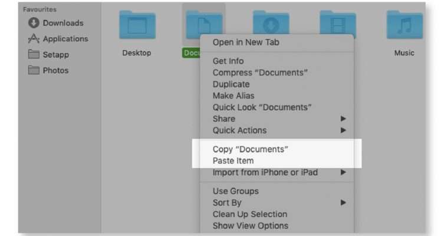Choose Copy "Documents" from context menu
Screen dimensions: 444x236
(x=251, y=149)
